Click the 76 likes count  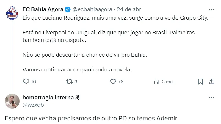(x=120, y=82)
